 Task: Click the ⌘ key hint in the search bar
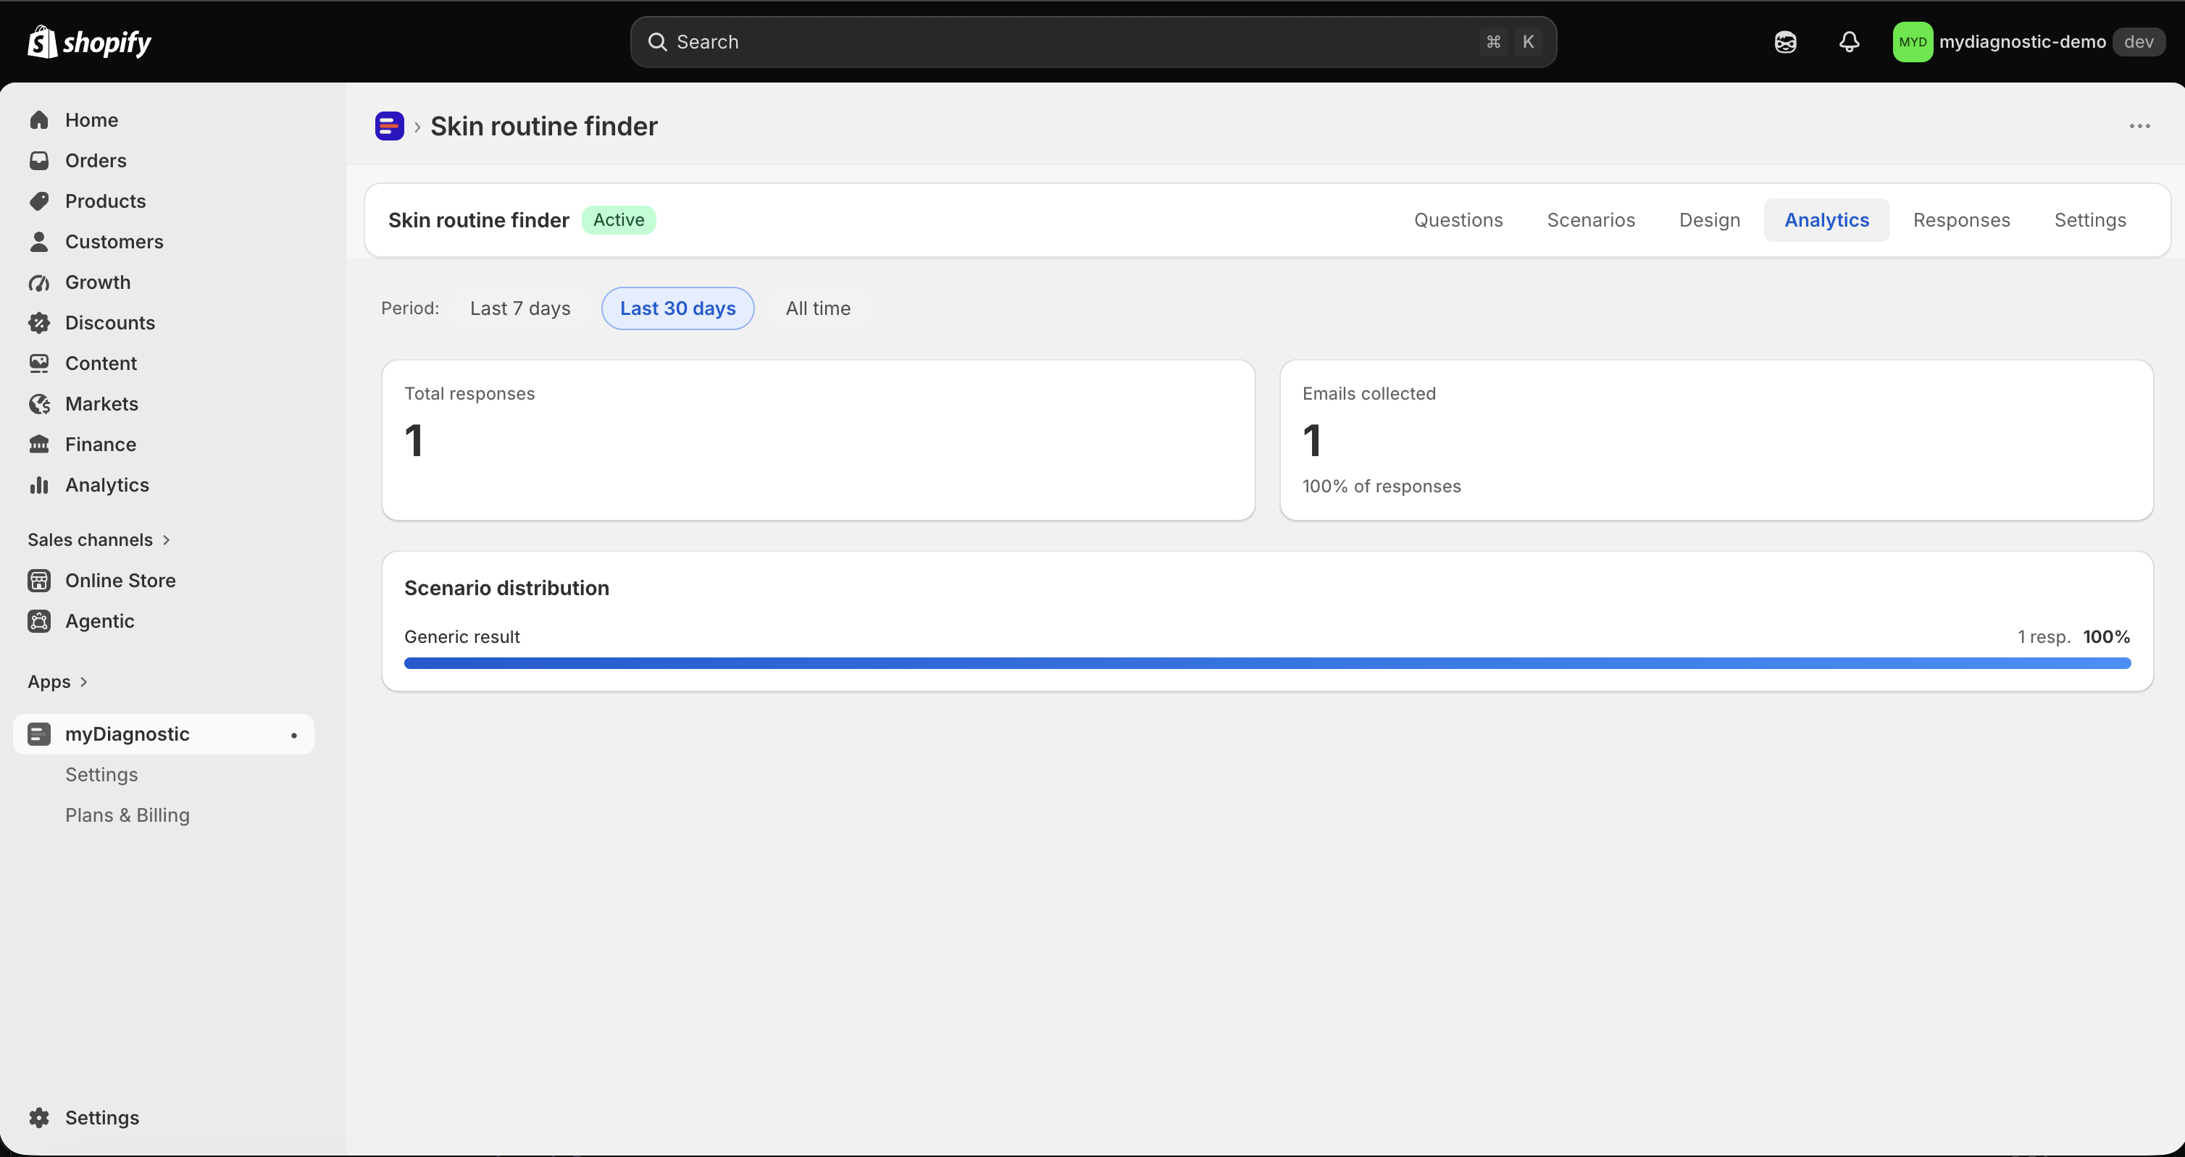click(x=1493, y=41)
